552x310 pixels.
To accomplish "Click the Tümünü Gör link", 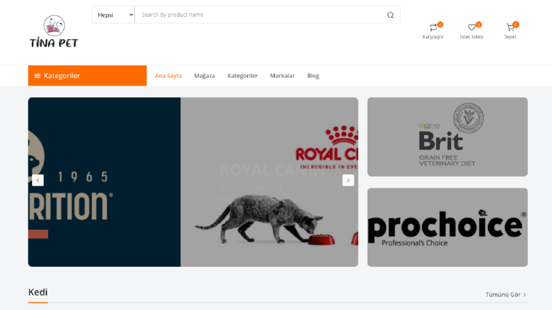I will point(506,295).
